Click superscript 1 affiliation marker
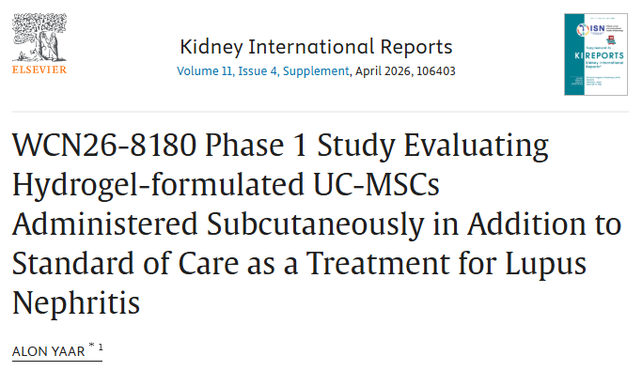642x371 pixels. pyautogui.click(x=101, y=348)
